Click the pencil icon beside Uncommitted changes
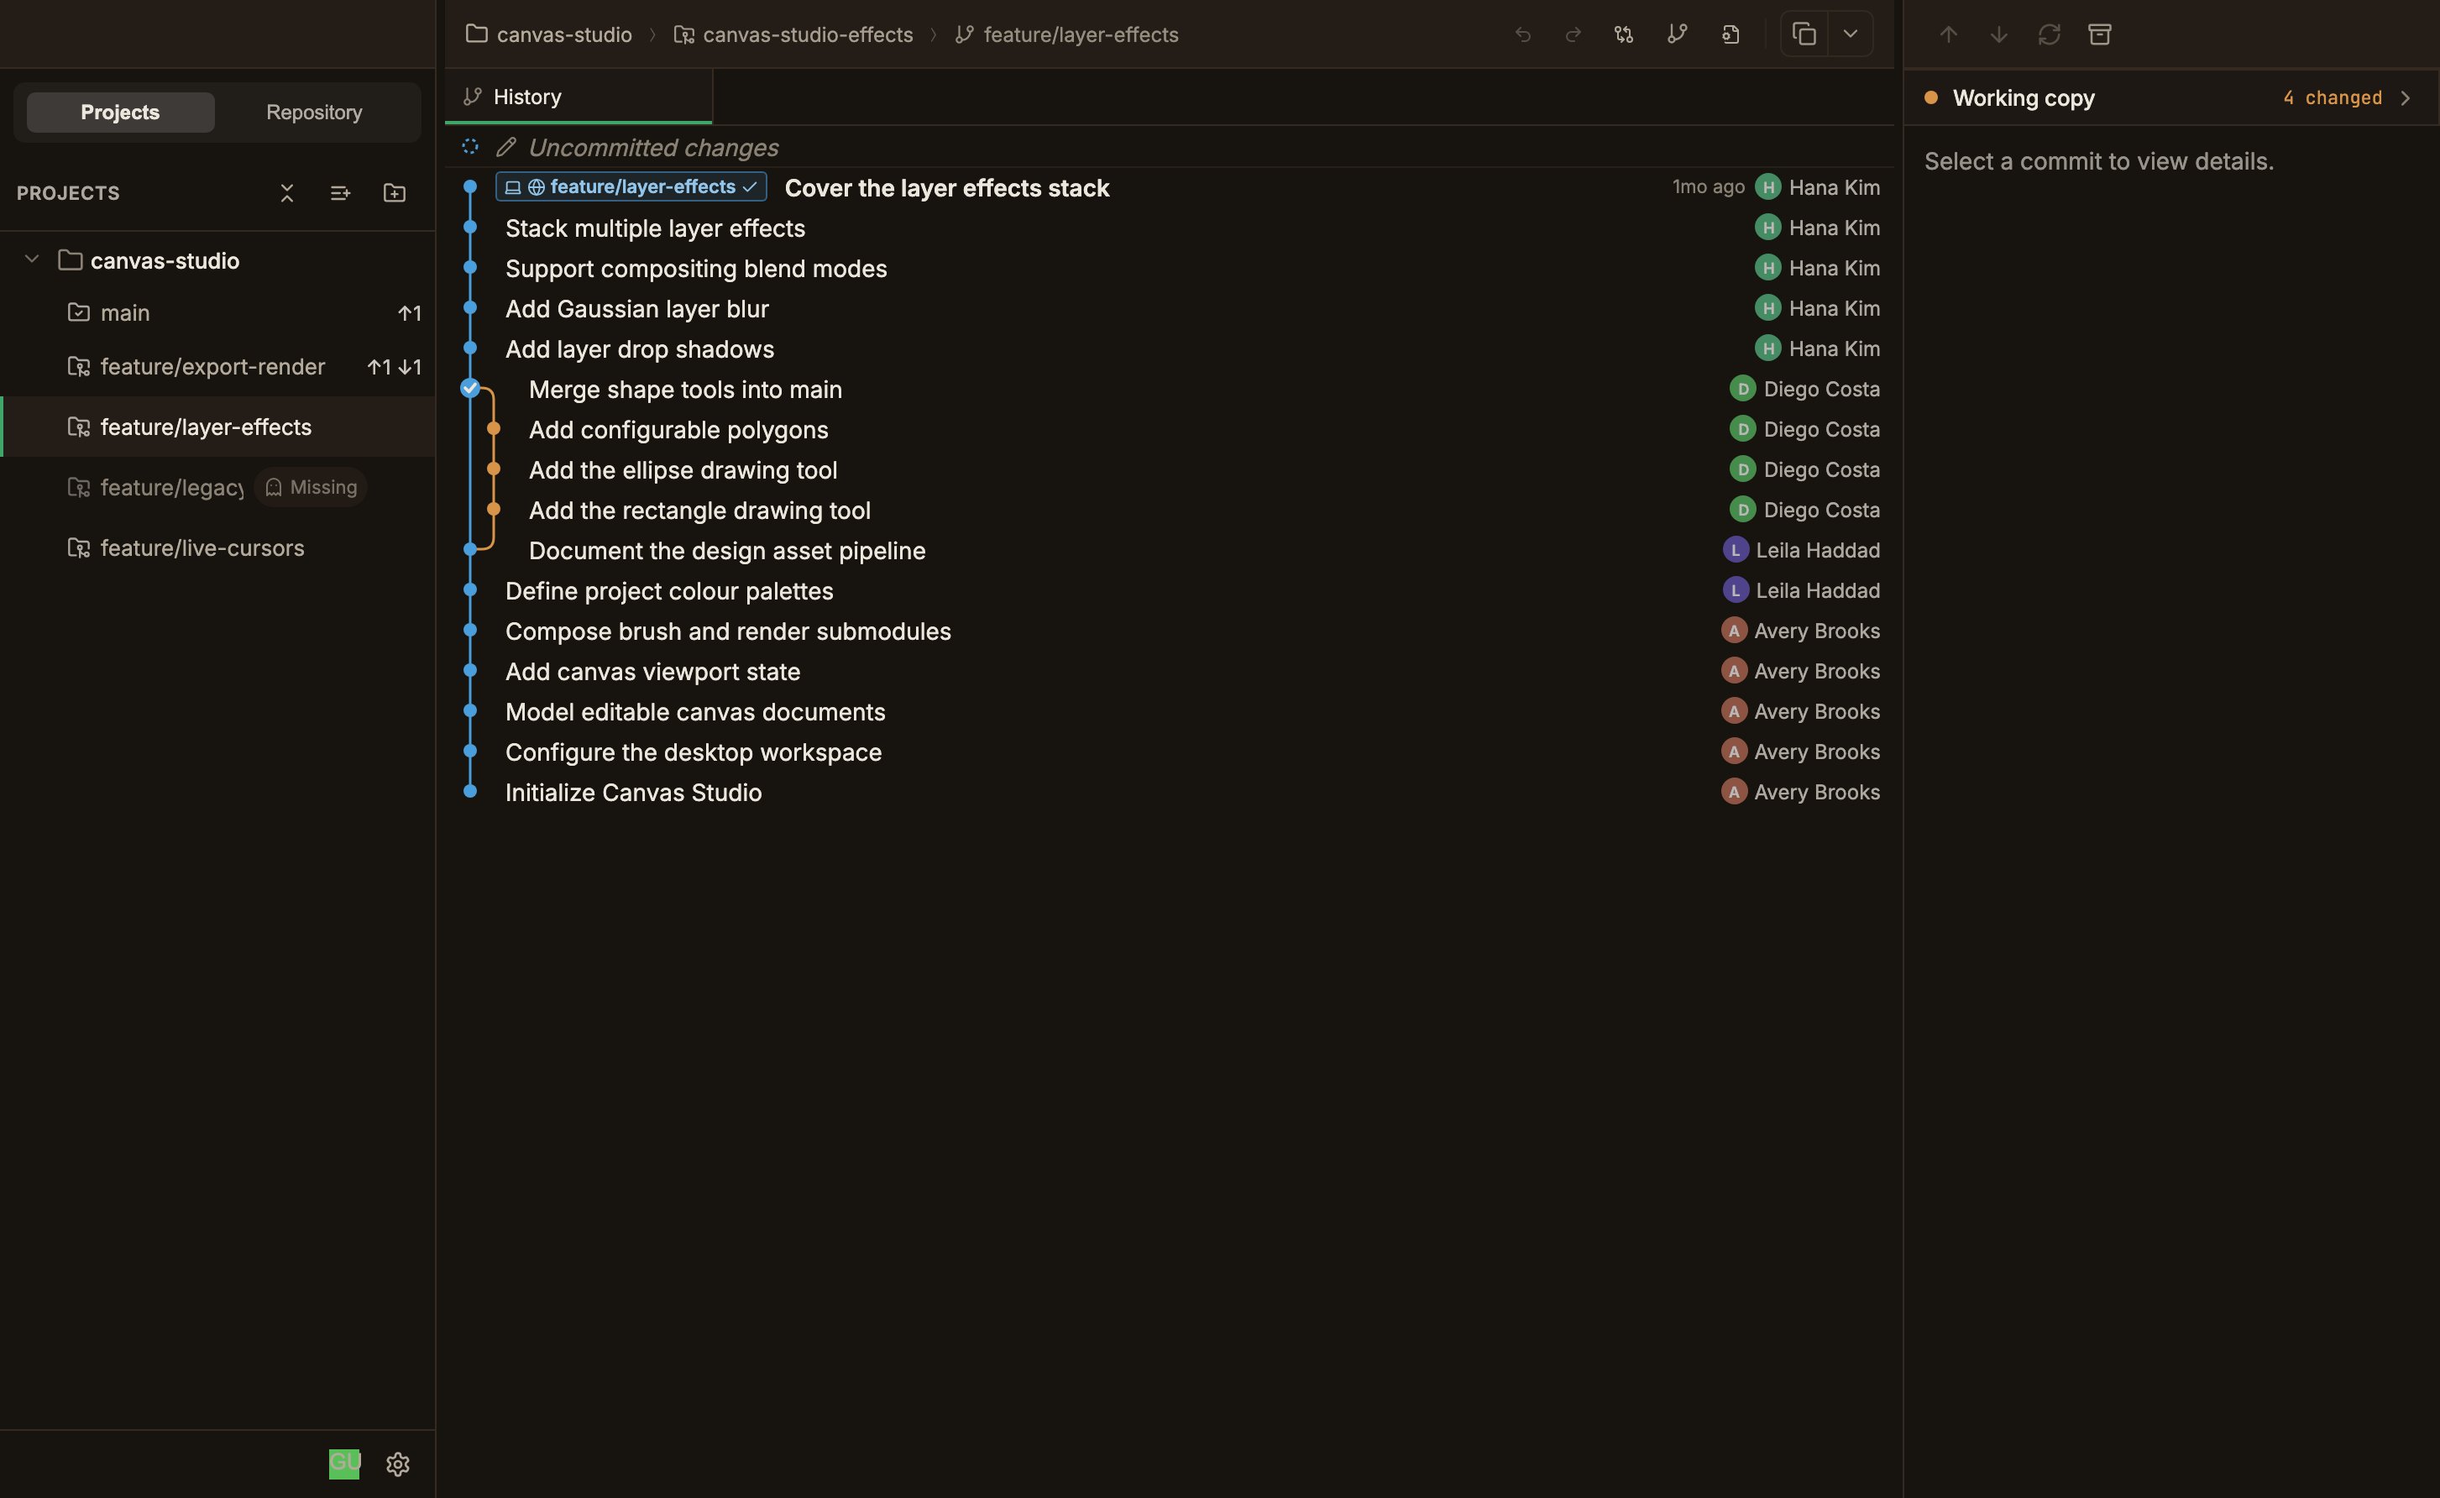 tap(506, 148)
